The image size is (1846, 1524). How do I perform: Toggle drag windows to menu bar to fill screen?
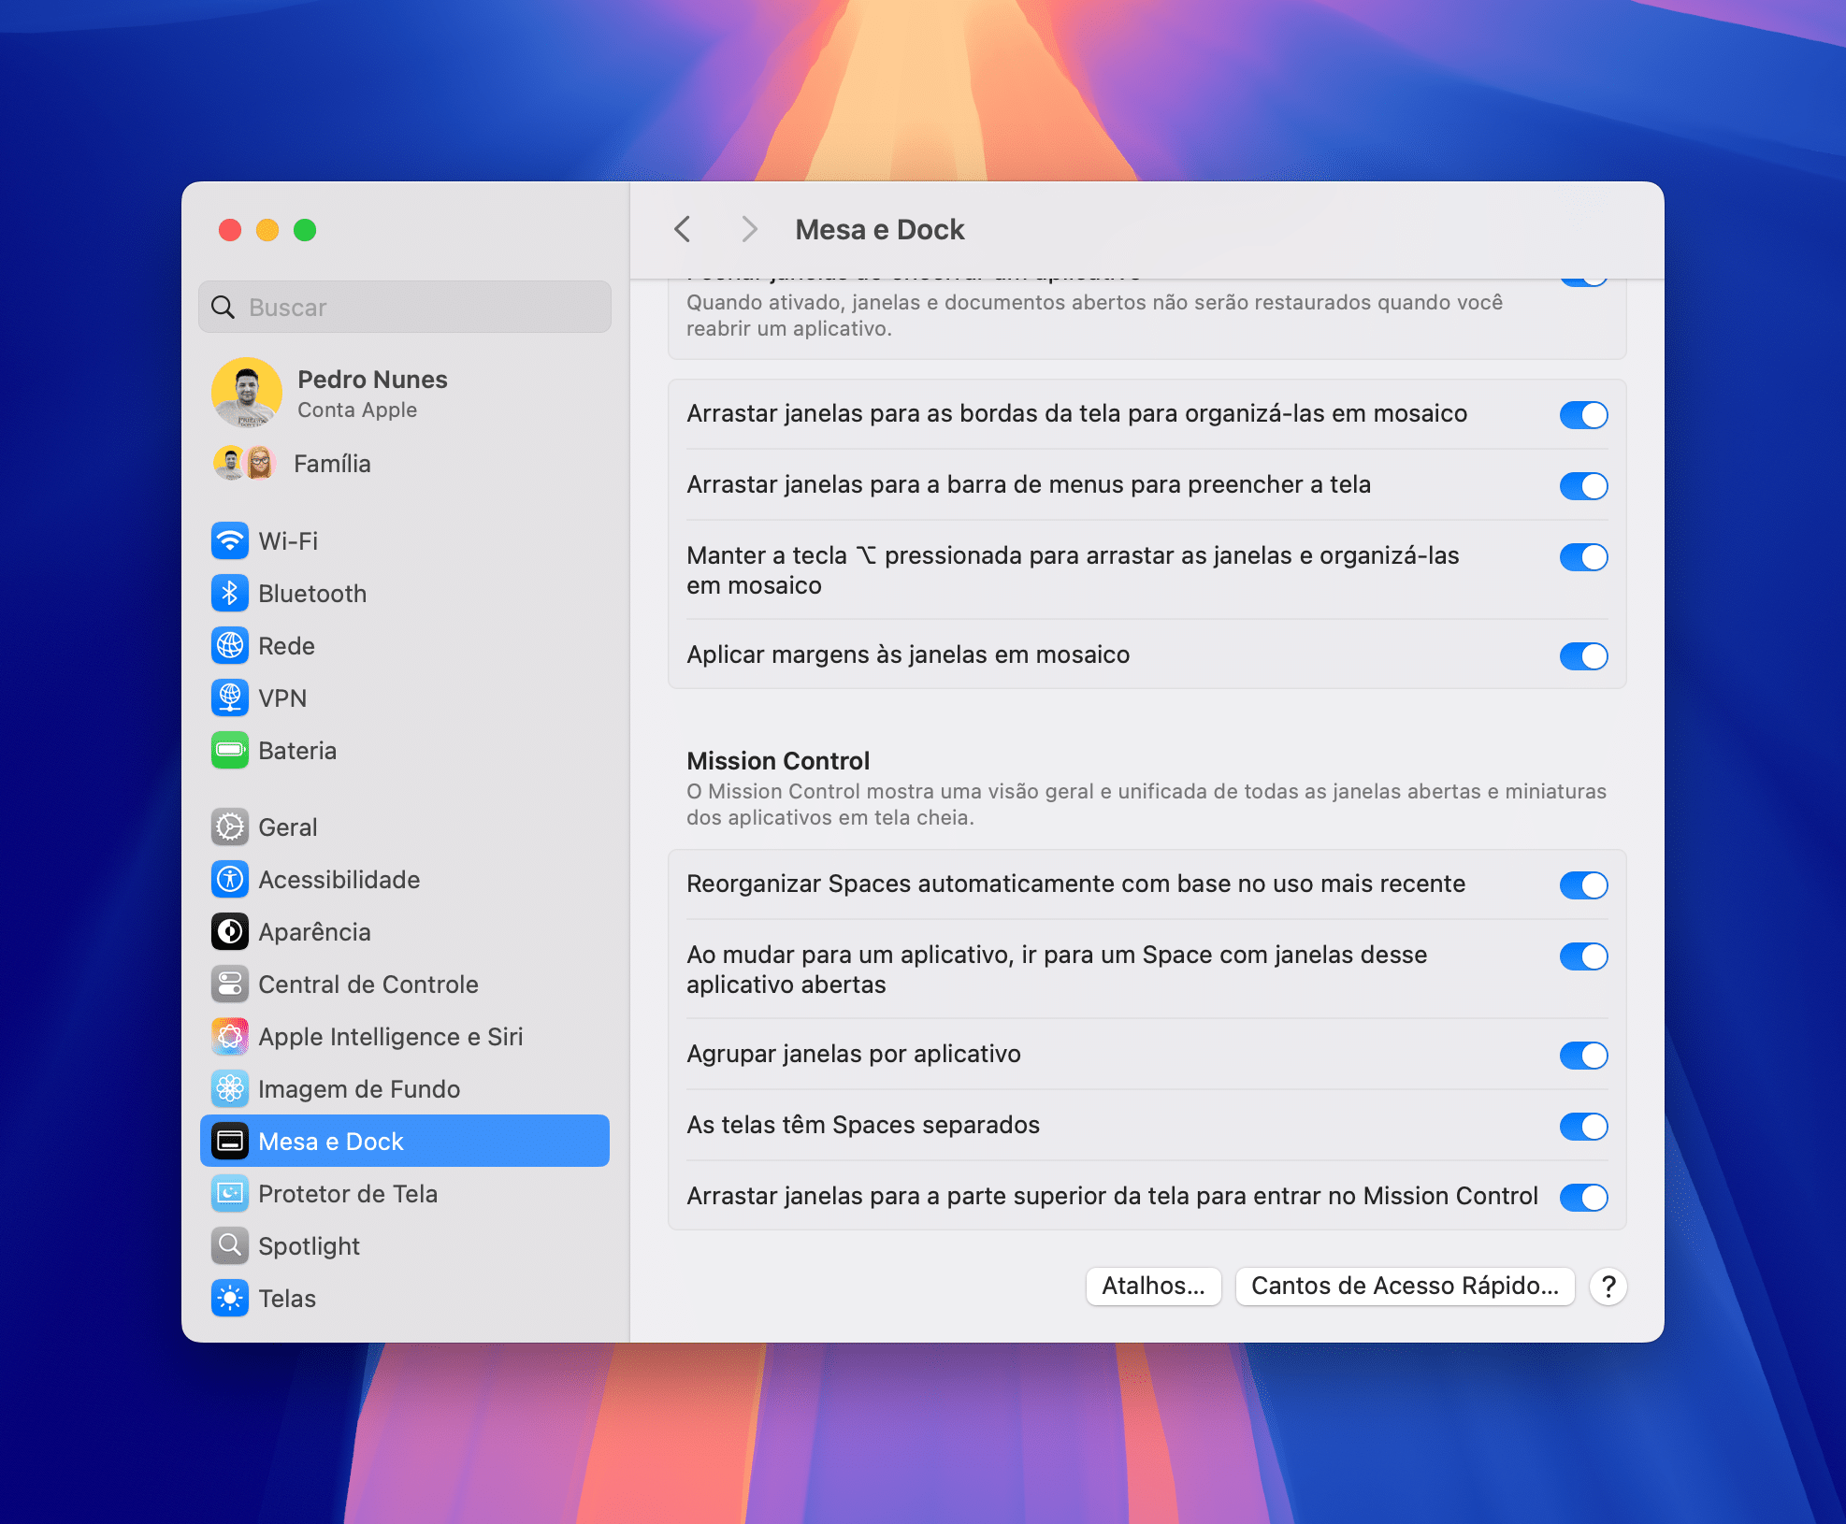click(1583, 485)
